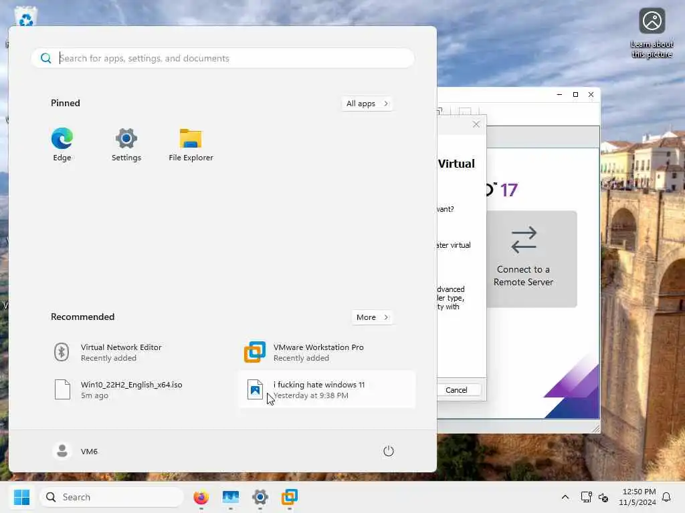
Task: Focus the Start menu search field
Action: [223, 58]
